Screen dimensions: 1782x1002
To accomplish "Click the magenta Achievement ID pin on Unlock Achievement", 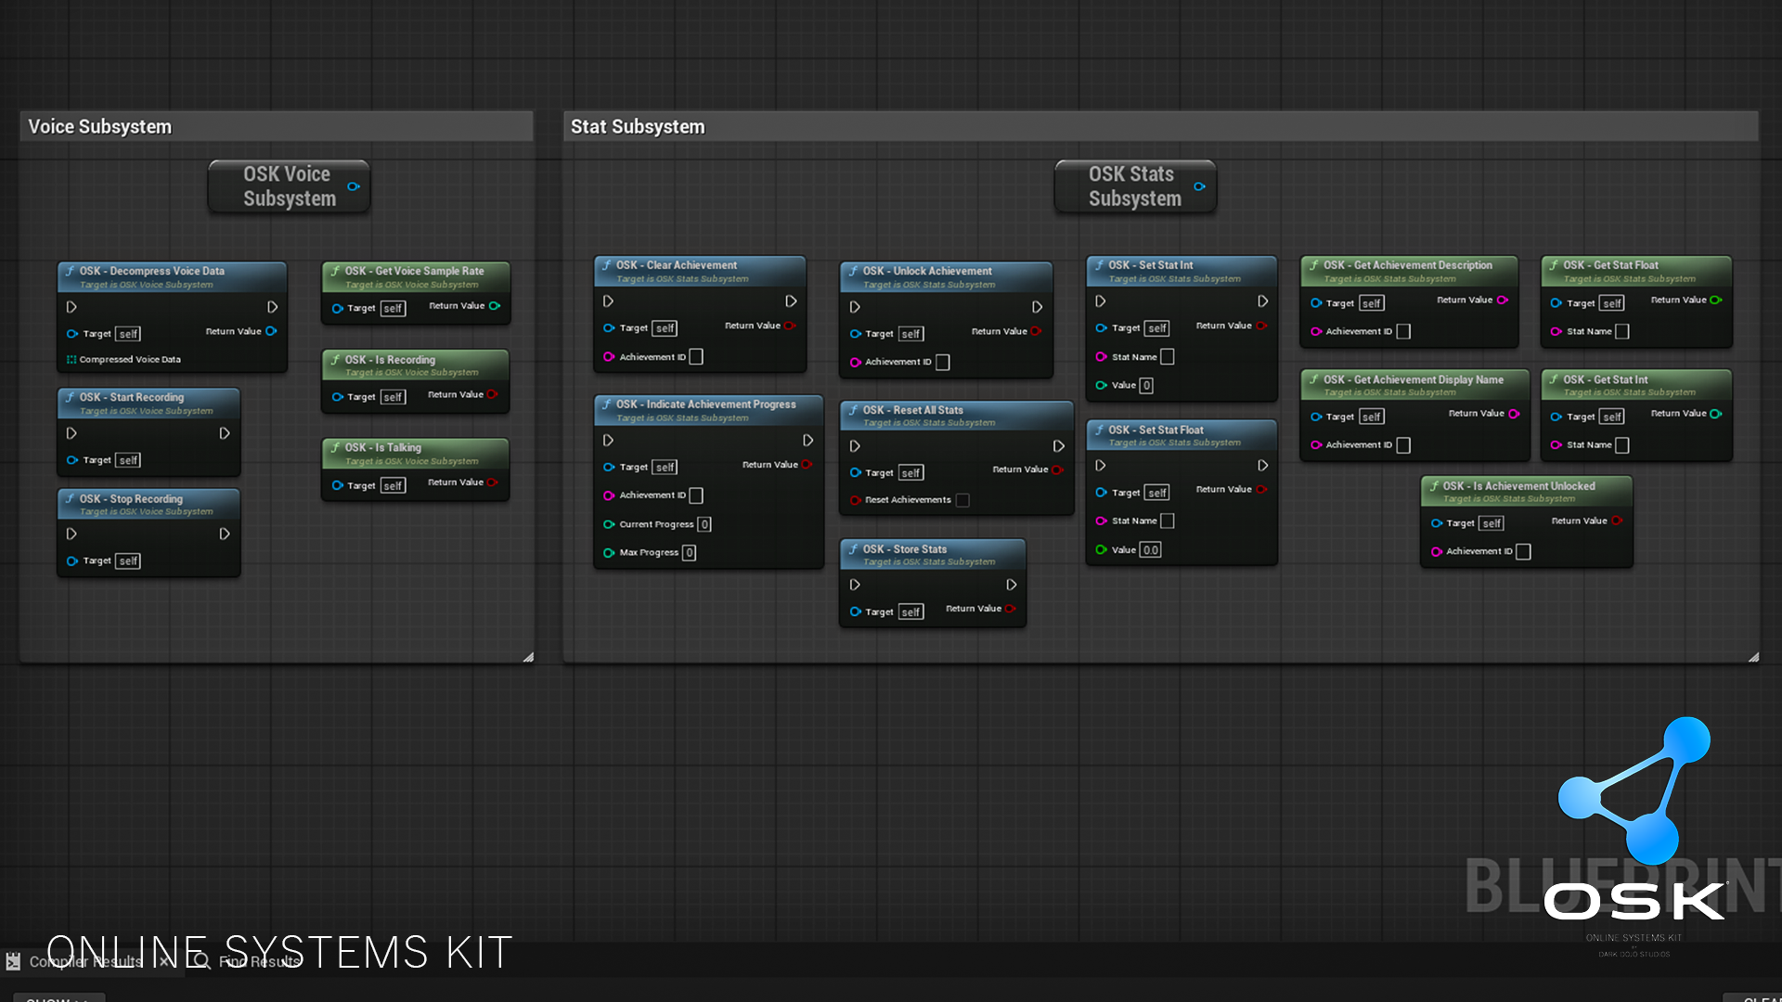I will point(855,362).
